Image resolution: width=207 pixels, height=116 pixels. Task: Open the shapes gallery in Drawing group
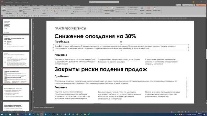pyautogui.click(x=96, y=10)
